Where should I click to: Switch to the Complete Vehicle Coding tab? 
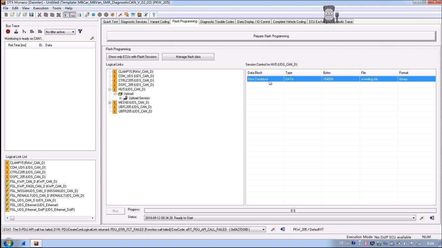pyautogui.click(x=289, y=22)
